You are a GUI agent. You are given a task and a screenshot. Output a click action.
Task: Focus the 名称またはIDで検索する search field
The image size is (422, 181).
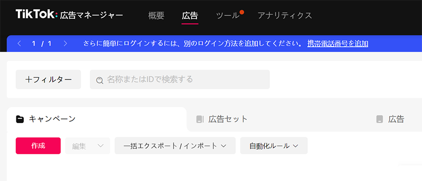[180, 79]
